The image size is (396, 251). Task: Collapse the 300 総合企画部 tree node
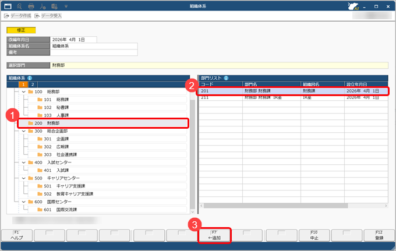[x=24, y=132]
